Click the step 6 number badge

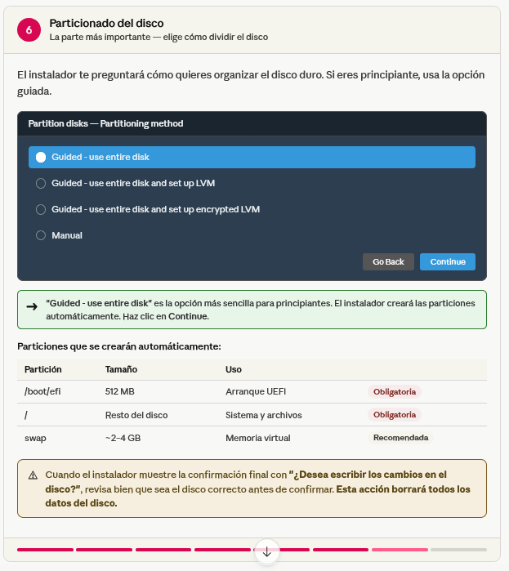pos(29,30)
